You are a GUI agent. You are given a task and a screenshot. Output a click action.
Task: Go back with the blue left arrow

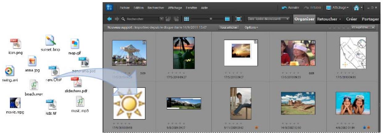pos(109,19)
